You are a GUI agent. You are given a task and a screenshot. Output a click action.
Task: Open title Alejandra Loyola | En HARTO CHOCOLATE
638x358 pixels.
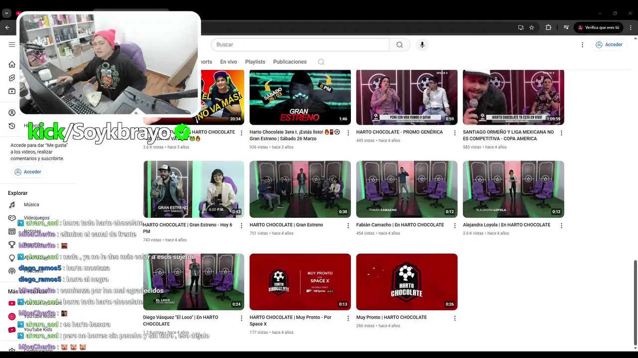(x=506, y=225)
